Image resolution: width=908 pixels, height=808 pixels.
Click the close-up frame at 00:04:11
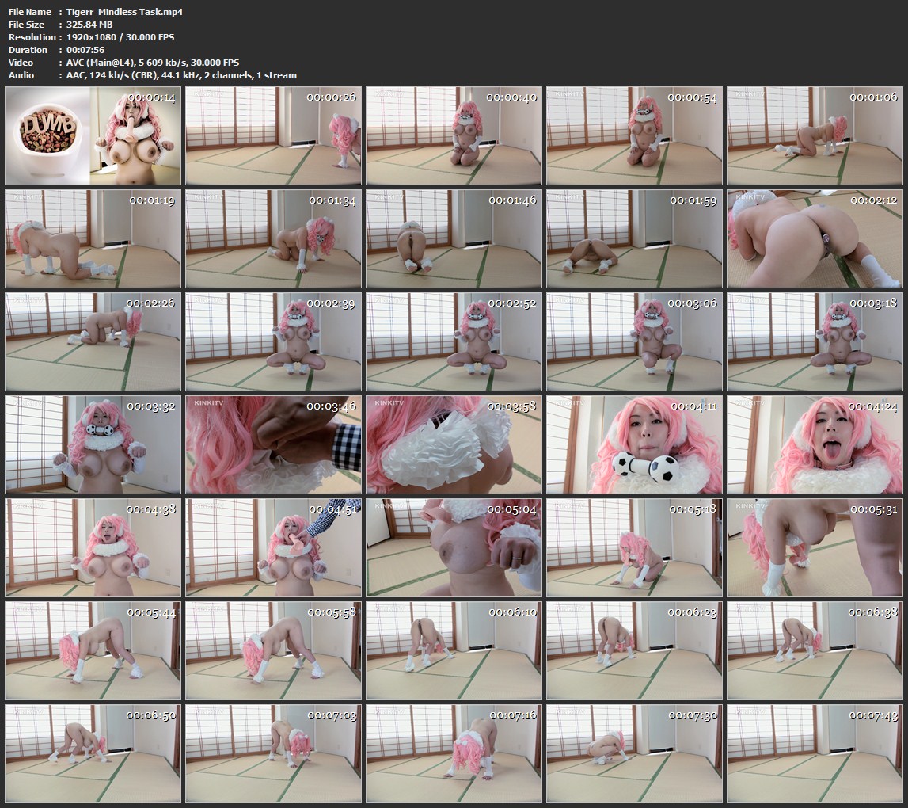point(635,444)
